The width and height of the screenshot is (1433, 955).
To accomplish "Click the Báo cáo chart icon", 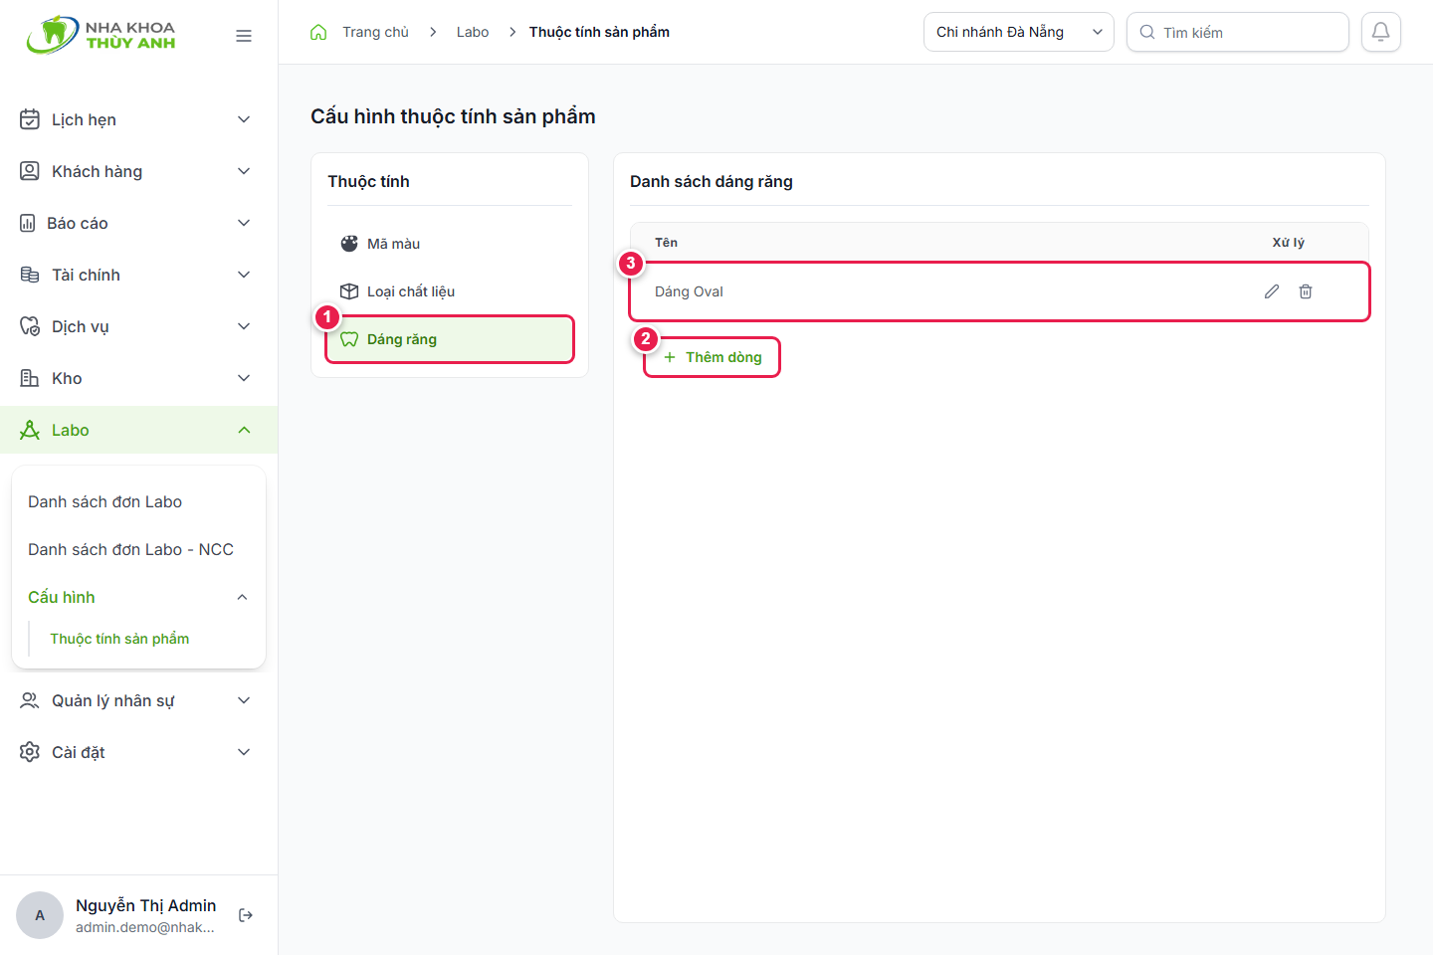I will point(28,223).
